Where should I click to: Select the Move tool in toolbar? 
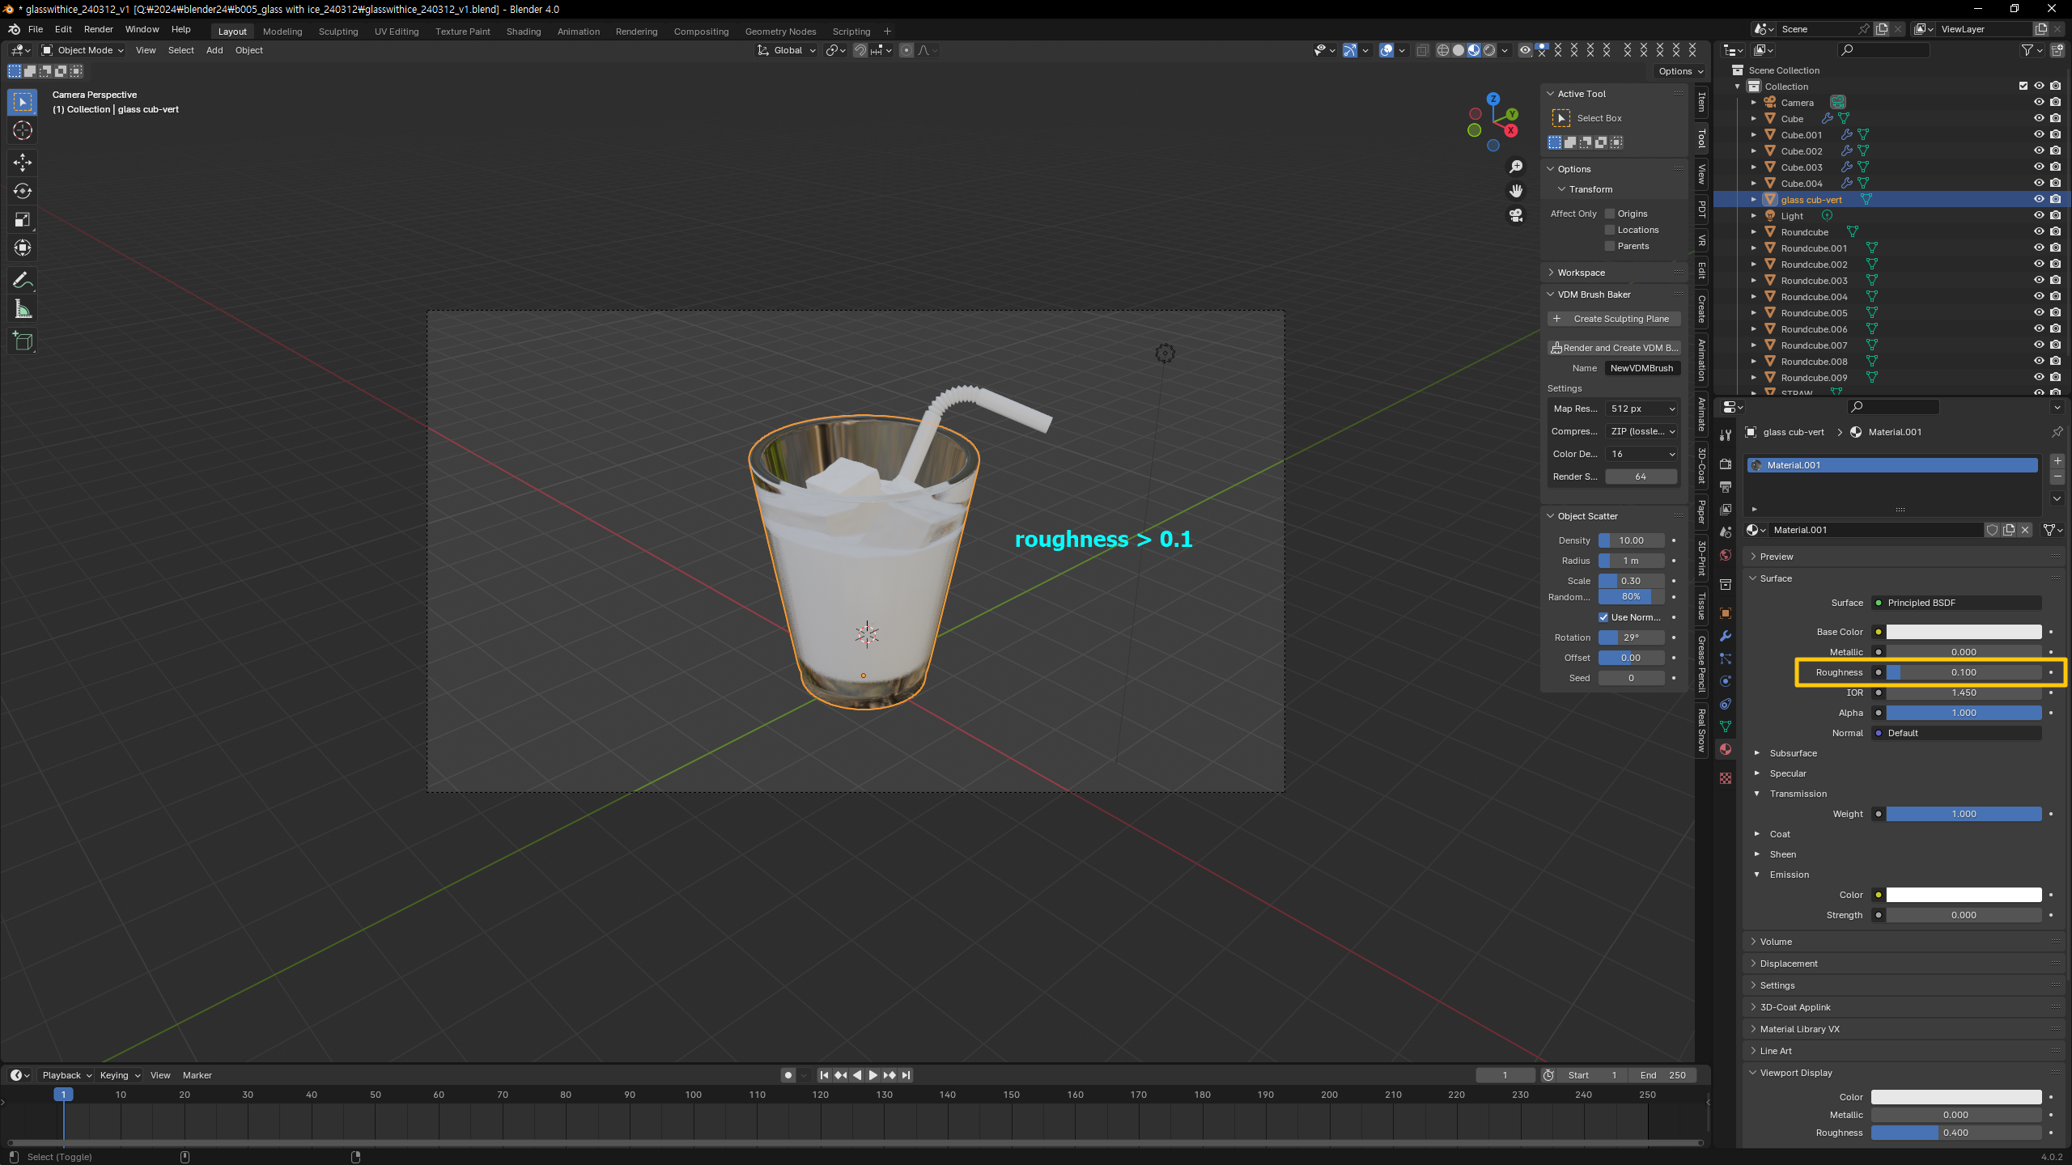pyautogui.click(x=23, y=163)
